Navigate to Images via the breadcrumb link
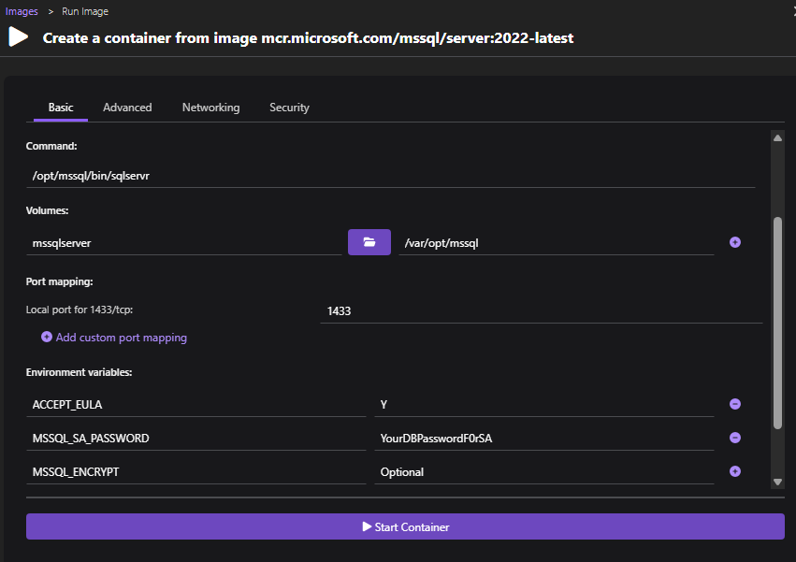Viewport: 796px width, 562px height. 22,11
